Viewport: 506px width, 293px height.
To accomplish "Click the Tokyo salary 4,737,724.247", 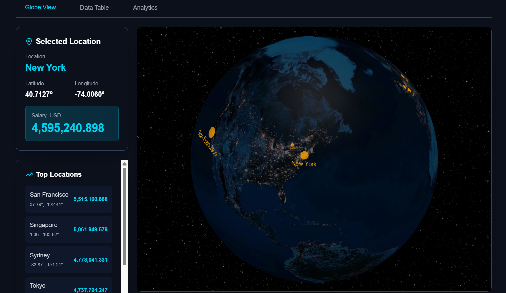I will pos(91,290).
